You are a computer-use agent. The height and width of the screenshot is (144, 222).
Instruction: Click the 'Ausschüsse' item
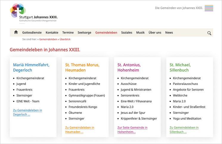[129, 84]
